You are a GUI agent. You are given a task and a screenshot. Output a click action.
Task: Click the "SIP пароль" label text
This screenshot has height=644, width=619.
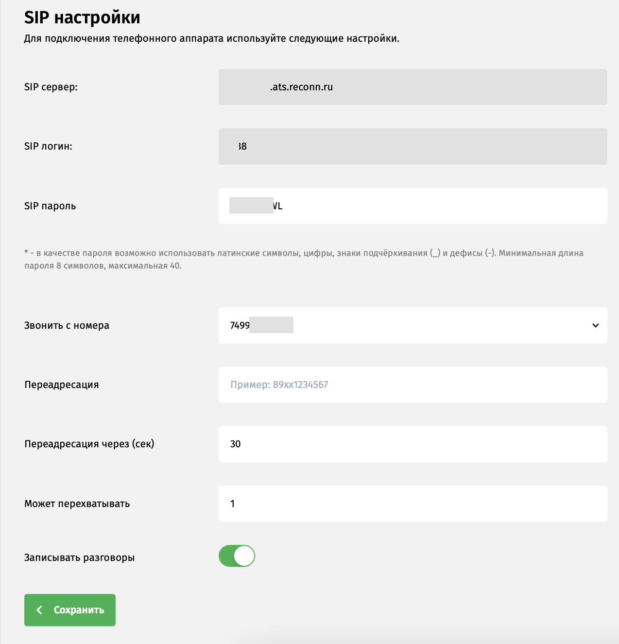50,206
